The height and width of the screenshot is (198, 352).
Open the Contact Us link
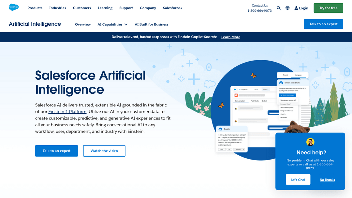(x=260, y=5)
